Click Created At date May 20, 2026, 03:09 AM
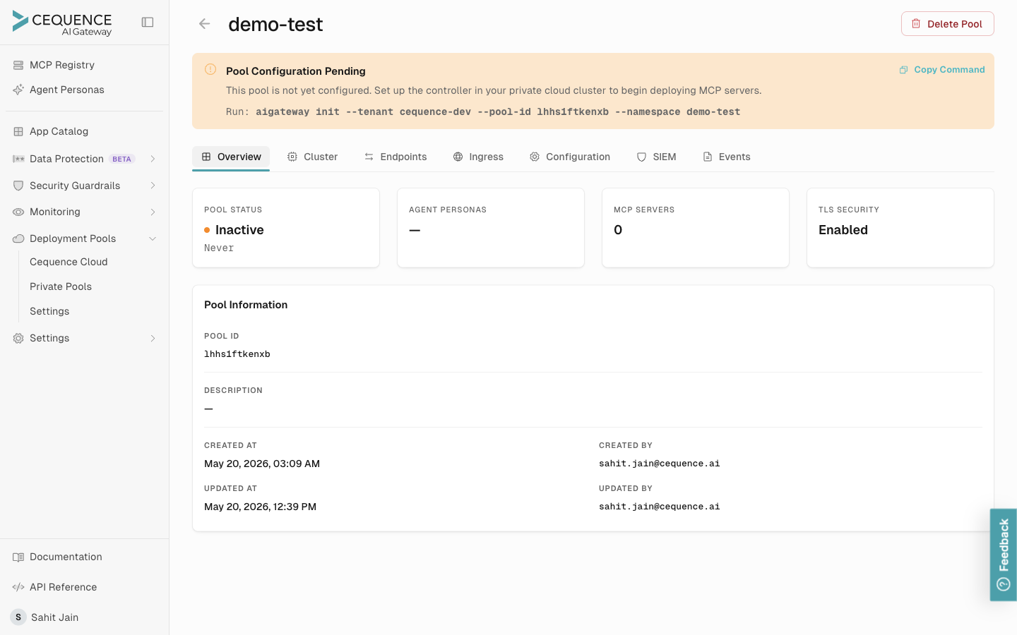This screenshot has width=1017, height=635. point(262,464)
